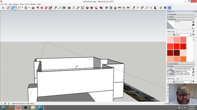Open Firefox from the taskbar
Viewport: 197px width, 110px height.
11,108
